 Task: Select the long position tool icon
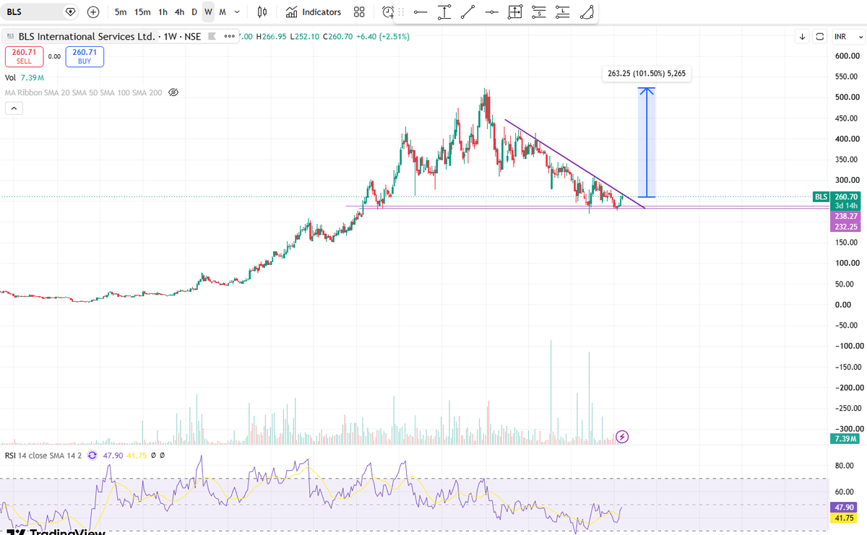[562, 12]
